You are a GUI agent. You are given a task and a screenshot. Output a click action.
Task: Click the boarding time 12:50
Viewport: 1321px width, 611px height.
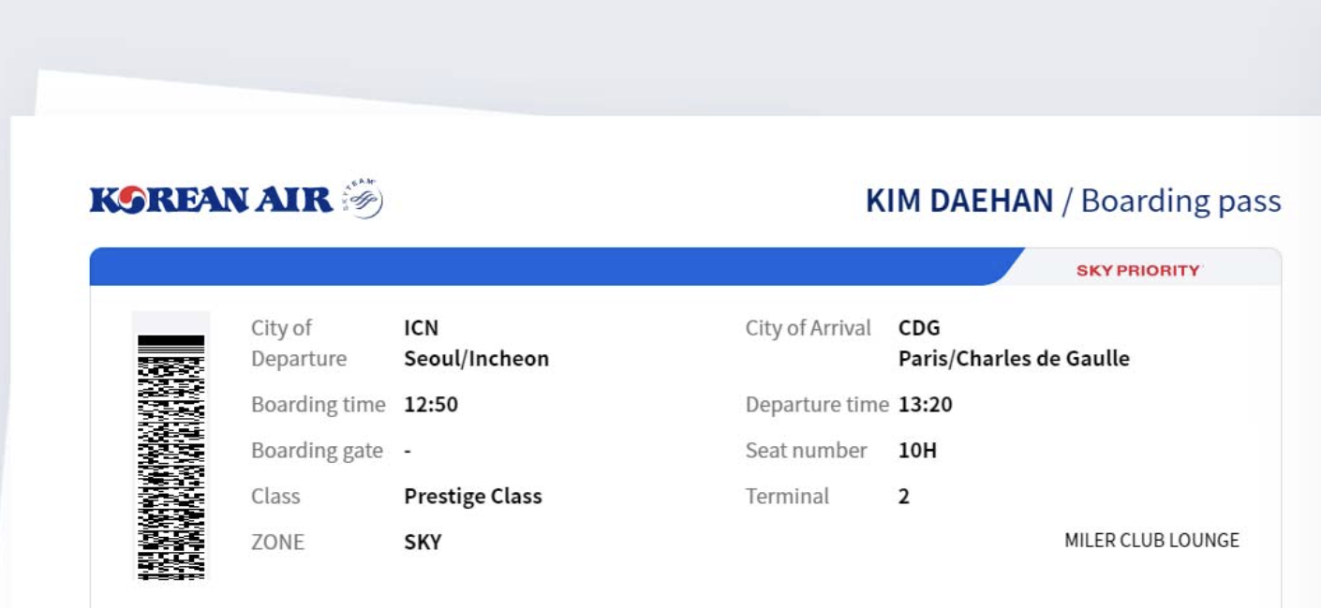point(431,405)
